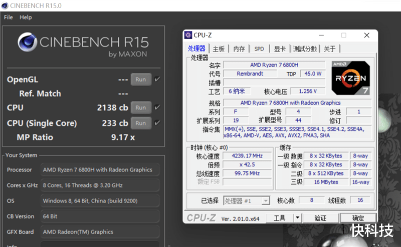
Task: Open the SPD tab
Action: pyautogui.click(x=259, y=49)
